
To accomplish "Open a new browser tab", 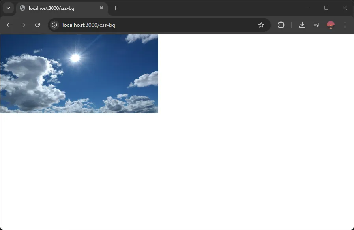I will (x=116, y=8).
